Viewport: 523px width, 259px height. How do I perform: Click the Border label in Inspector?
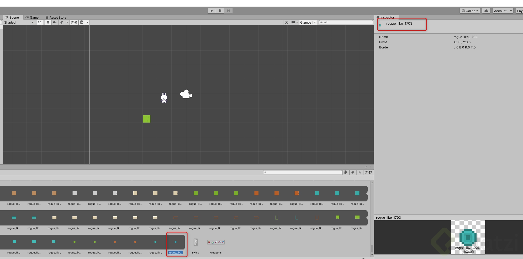[384, 47]
